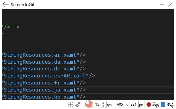
Task: Click the height field showing 321
Action: (x=133, y=104)
